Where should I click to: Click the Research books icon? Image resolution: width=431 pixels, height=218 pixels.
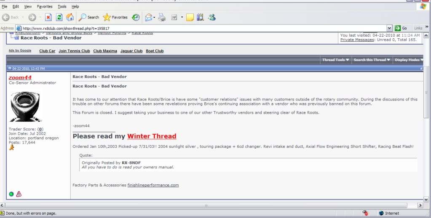201,17
